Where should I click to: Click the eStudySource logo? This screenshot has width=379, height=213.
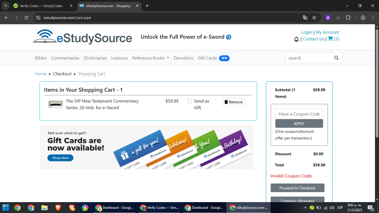click(x=82, y=37)
